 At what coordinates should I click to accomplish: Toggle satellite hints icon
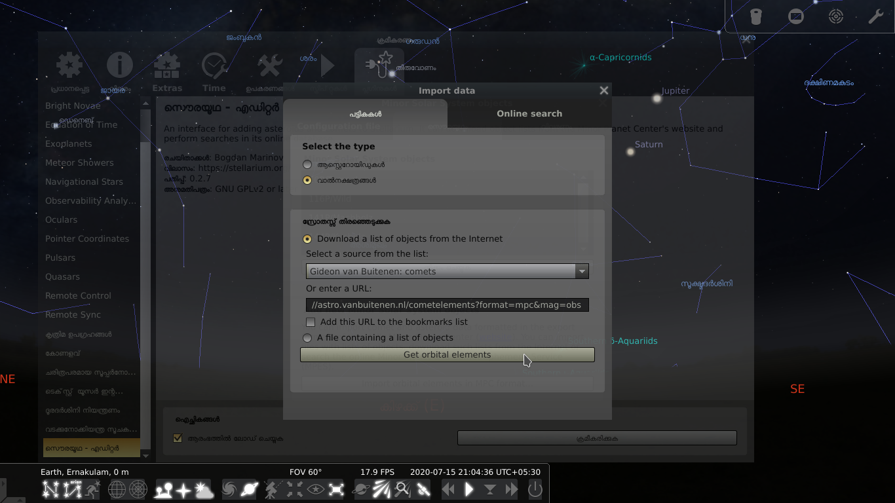[x=423, y=489]
